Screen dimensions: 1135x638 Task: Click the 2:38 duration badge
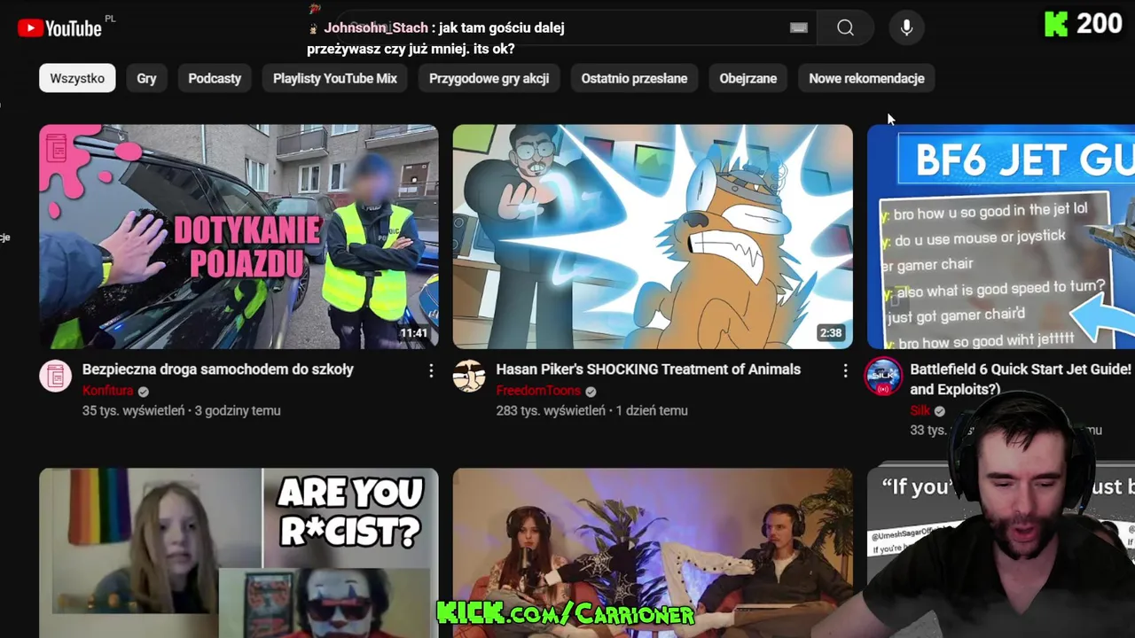pyautogui.click(x=830, y=333)
